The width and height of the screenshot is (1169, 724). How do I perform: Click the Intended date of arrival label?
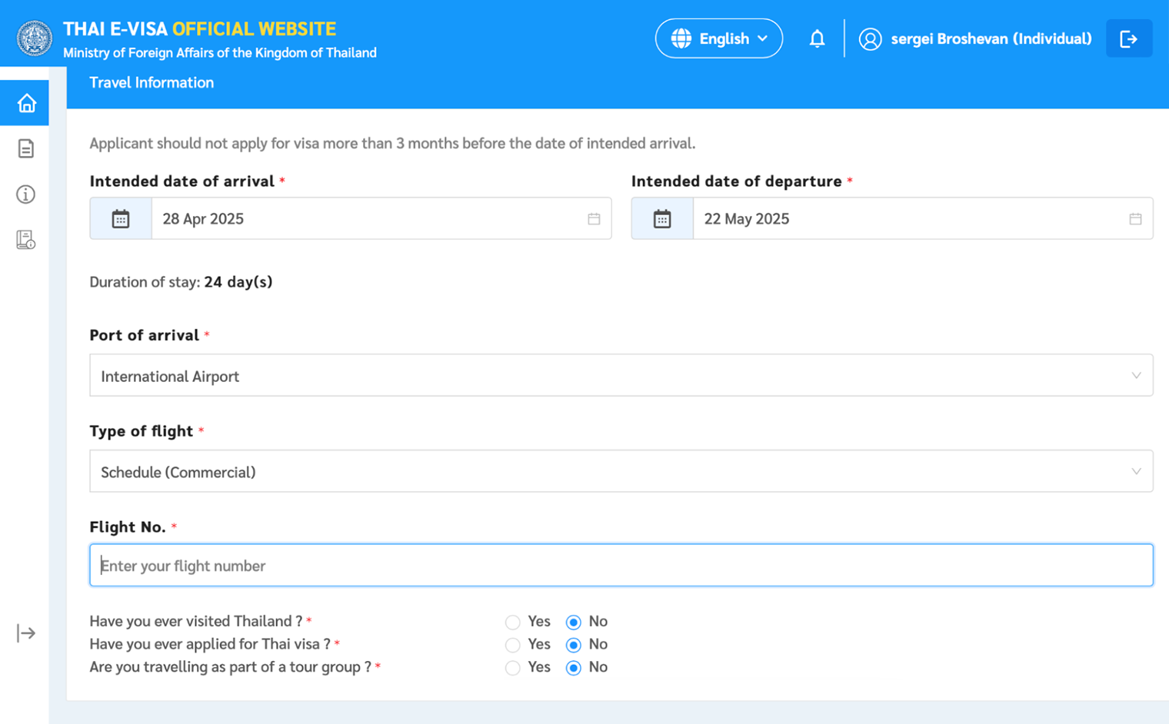click(182, 181)
